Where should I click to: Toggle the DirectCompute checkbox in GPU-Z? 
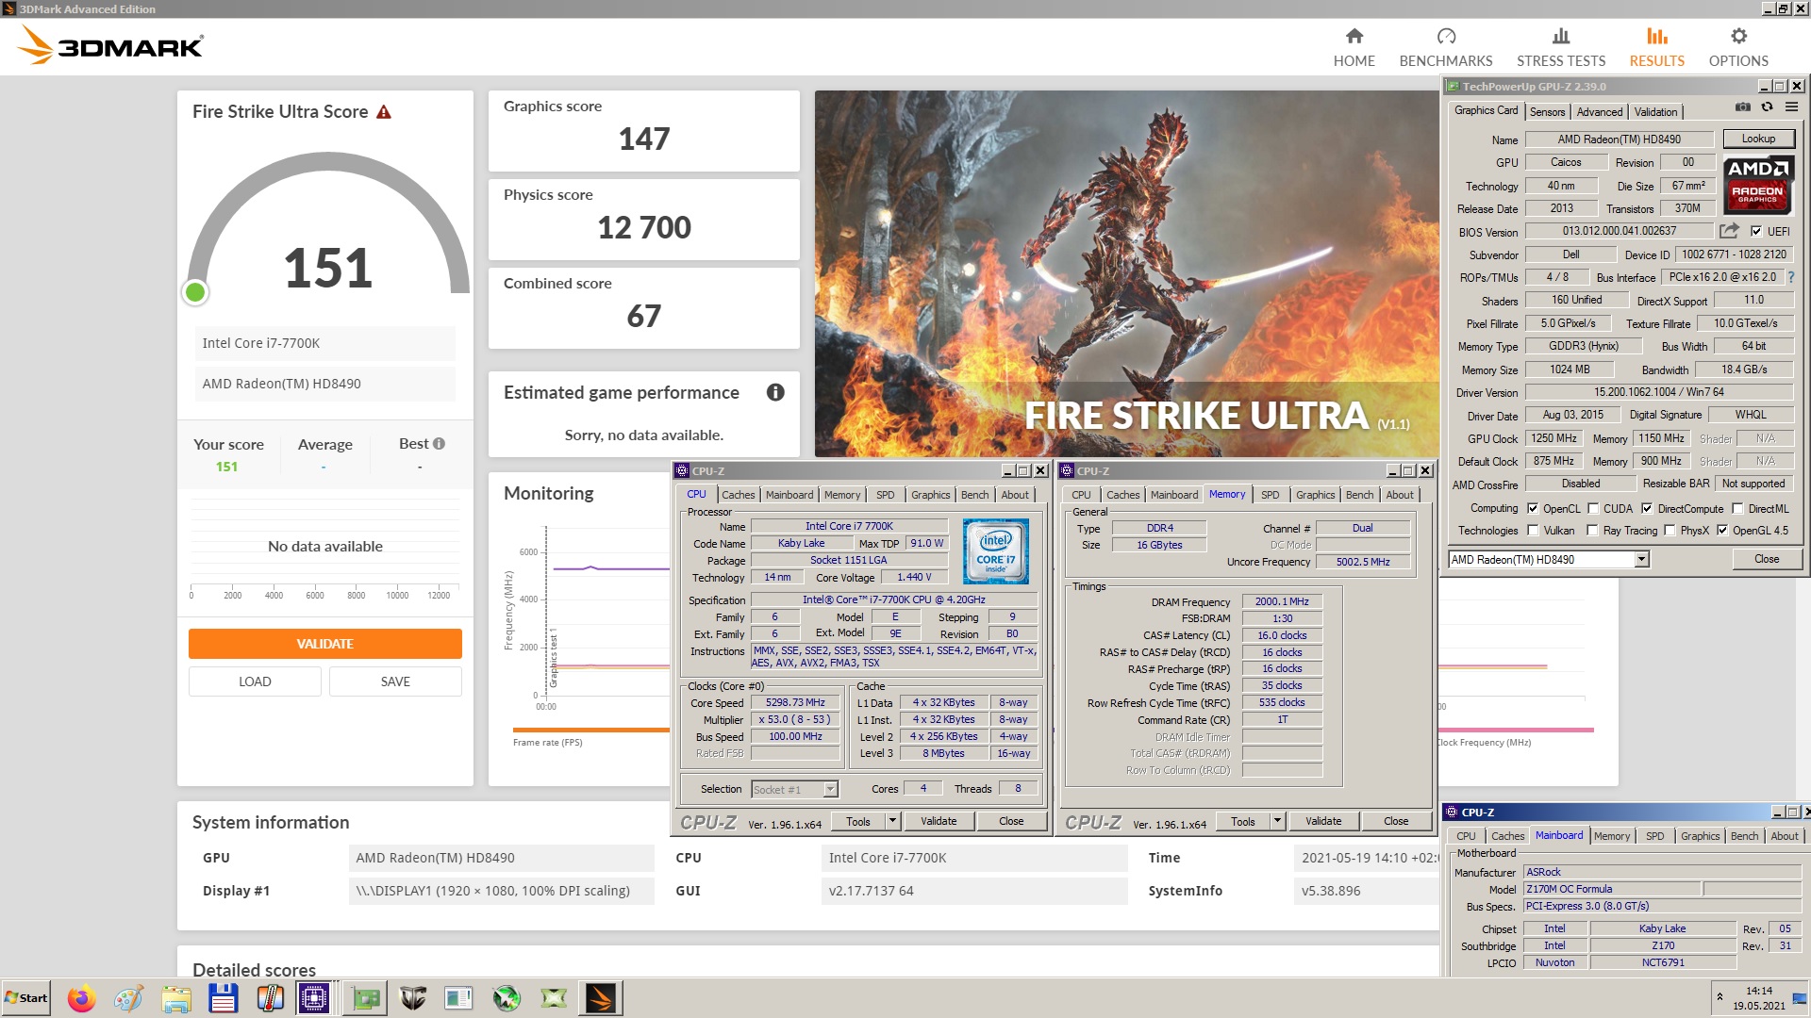pyautogui.click(x=1647, y=508)
